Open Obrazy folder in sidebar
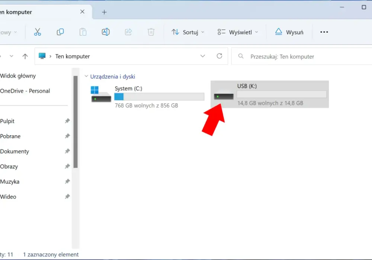 click(9, 167)
